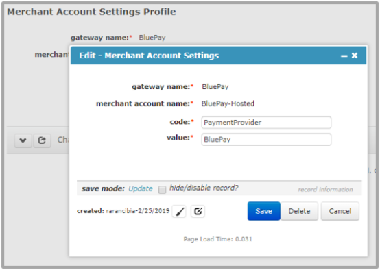Focus the value field containing BluePay
The image size is (380, 270).
tap(266, 140)
